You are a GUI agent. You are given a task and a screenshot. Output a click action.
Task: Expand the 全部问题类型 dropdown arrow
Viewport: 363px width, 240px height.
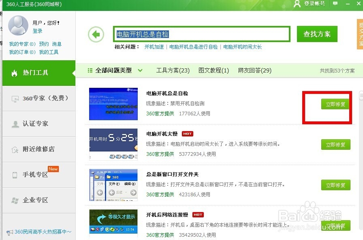pos(140,70)
